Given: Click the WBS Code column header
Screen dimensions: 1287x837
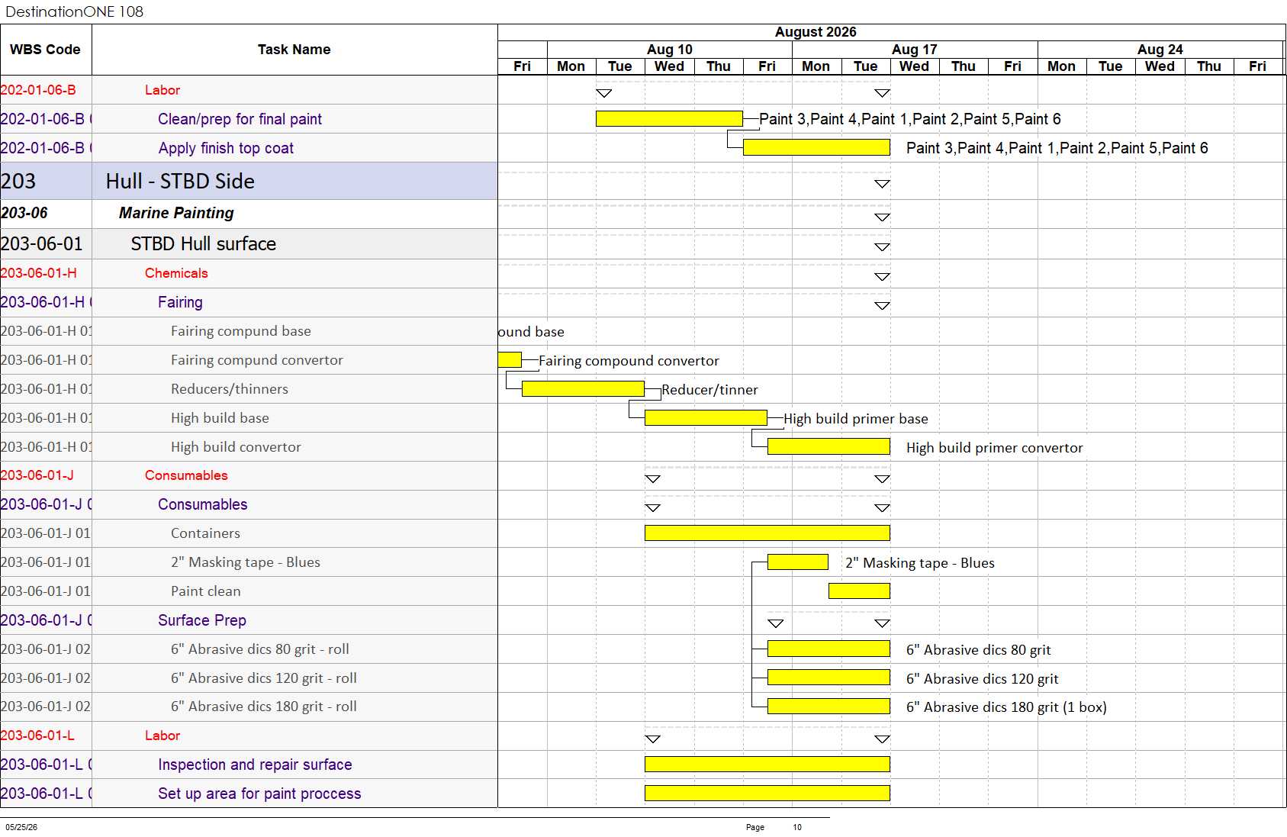Looking at the screenshot, I should tap(46, 50).
